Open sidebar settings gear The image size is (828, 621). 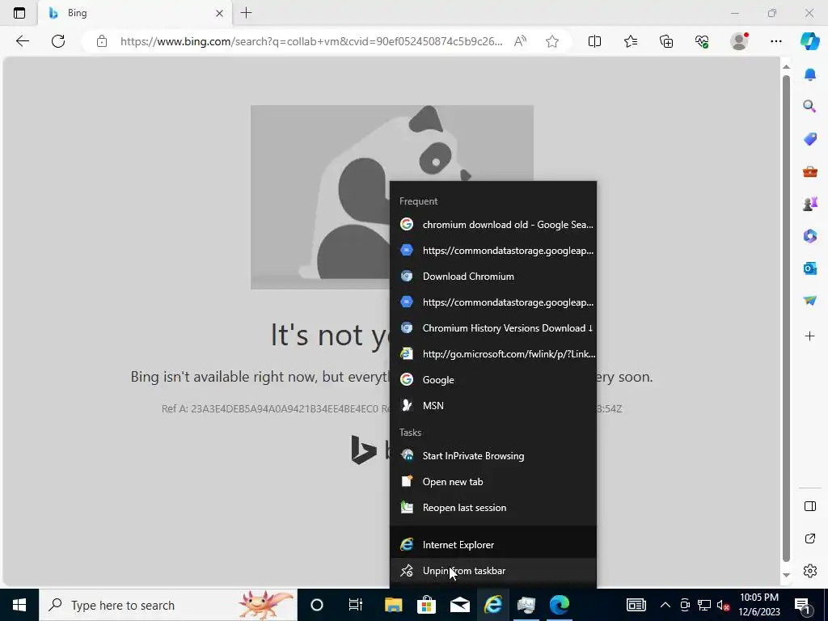810,571
